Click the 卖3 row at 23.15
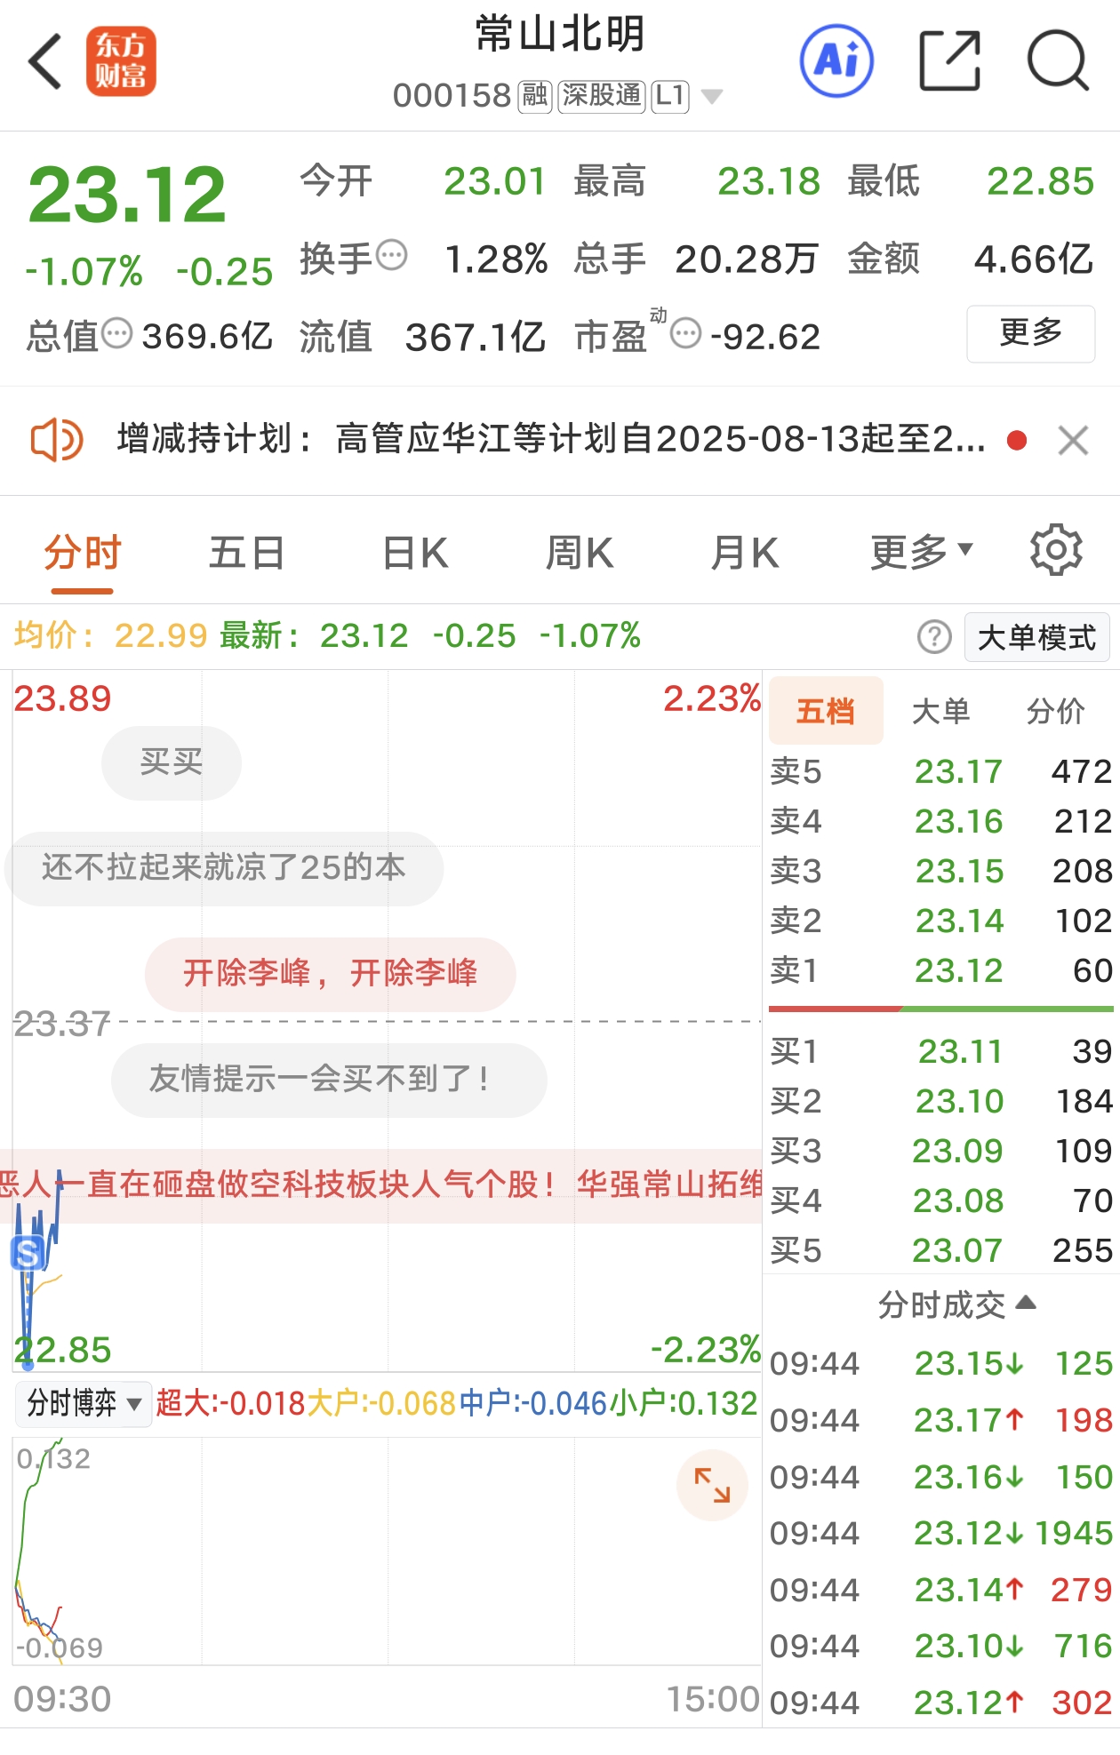The image size is (1120, 1755). [x=940, y=871]
